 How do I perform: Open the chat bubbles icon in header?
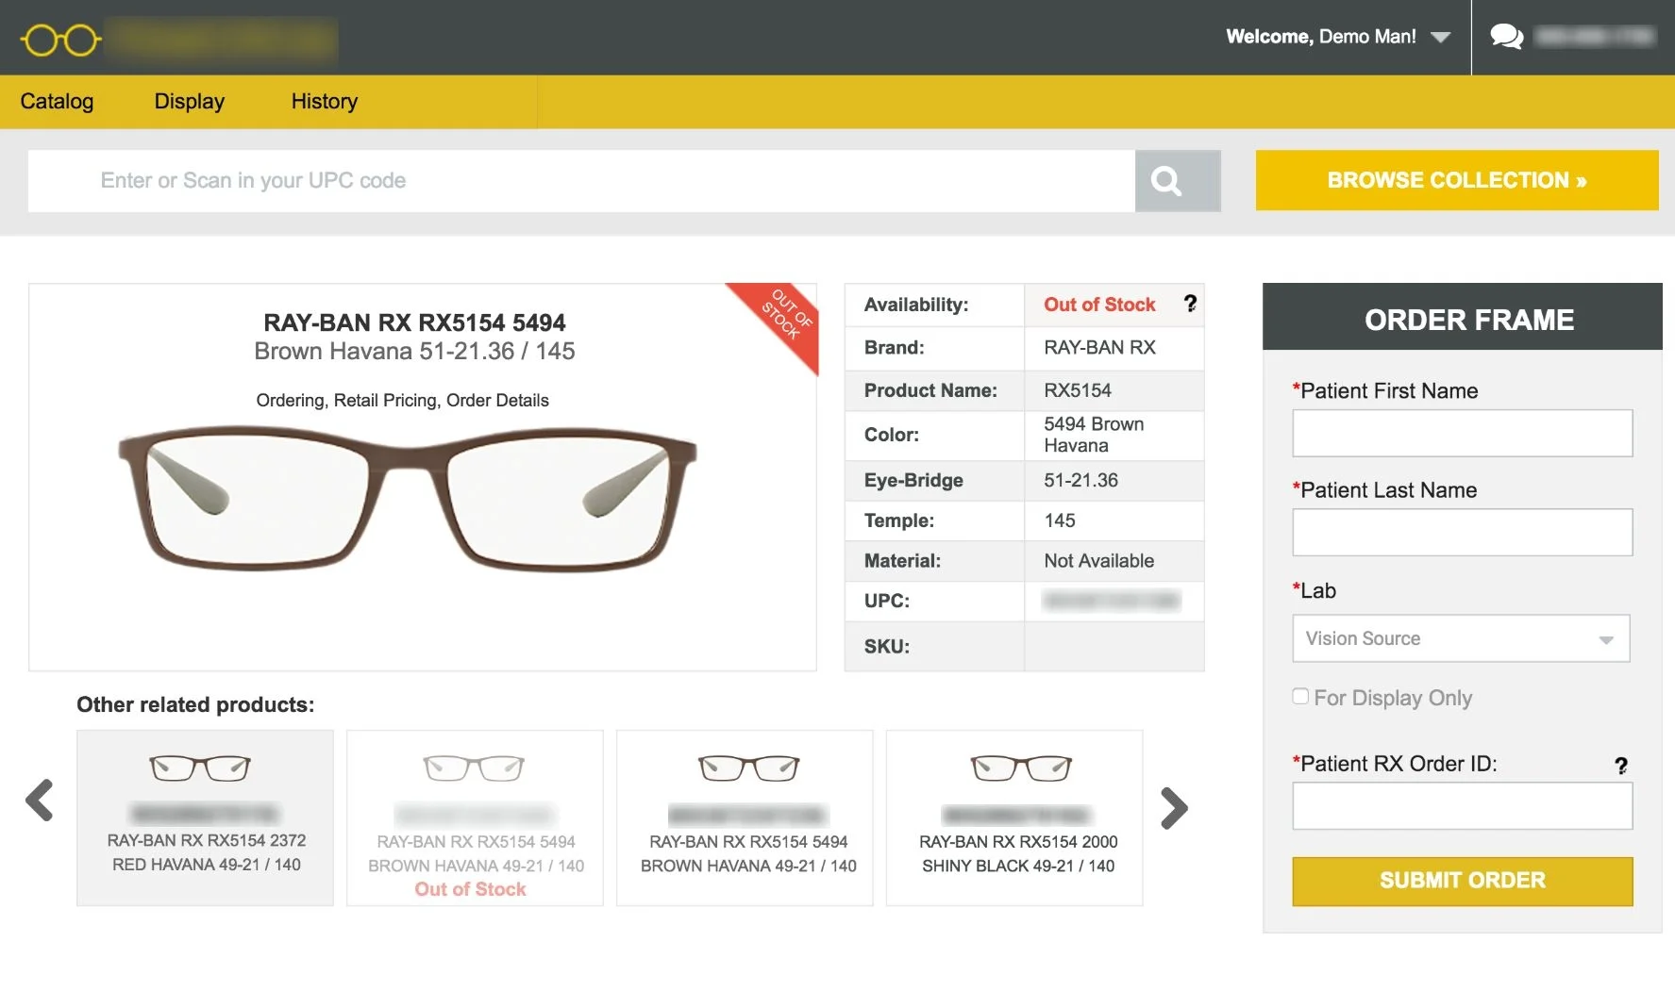point(1506,37)
